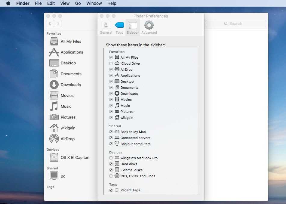Open Pictures camera icon in Finder sidebar
The height and width of the screenshot is (204, 286).
tap(54, 117)
